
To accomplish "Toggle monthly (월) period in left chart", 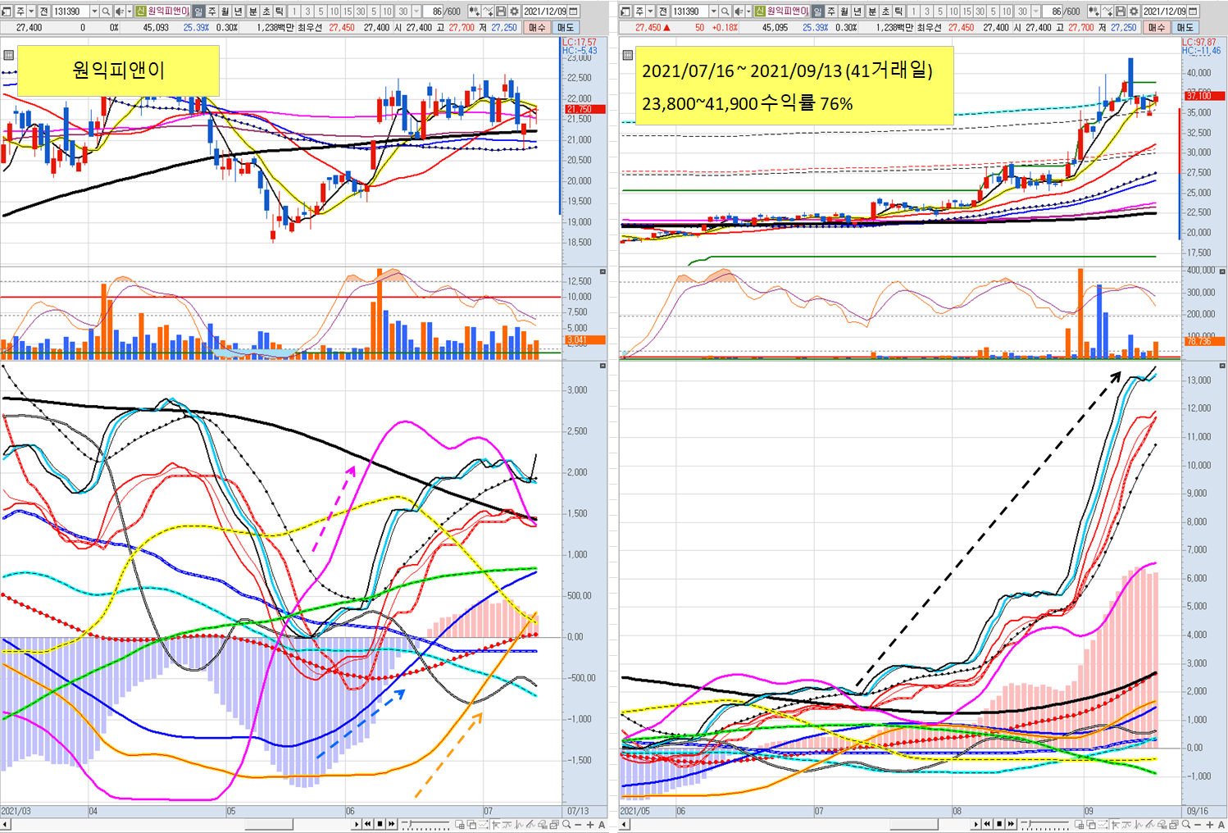I will point(225,11).
